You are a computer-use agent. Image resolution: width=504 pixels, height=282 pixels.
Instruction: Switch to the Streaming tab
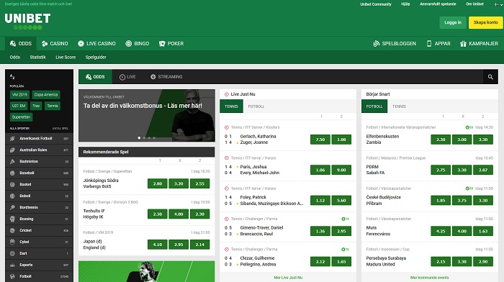tap(166, 77)
